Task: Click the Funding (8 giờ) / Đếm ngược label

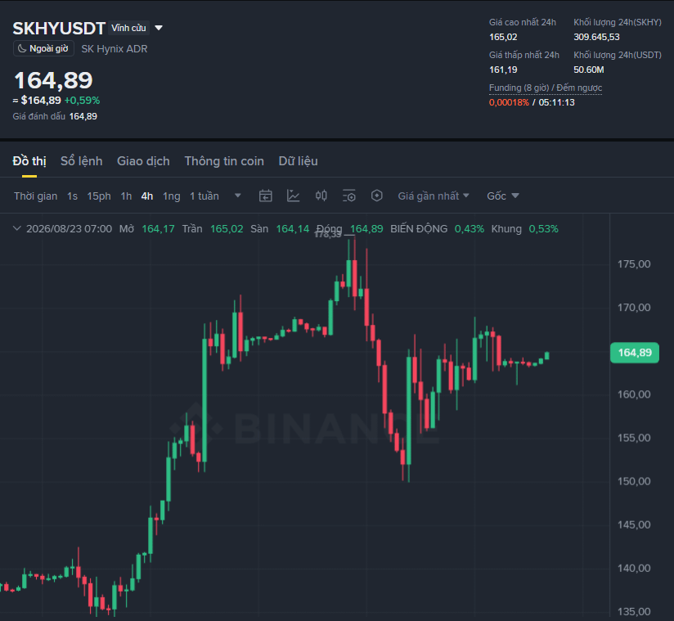Action: click(545, 88)
